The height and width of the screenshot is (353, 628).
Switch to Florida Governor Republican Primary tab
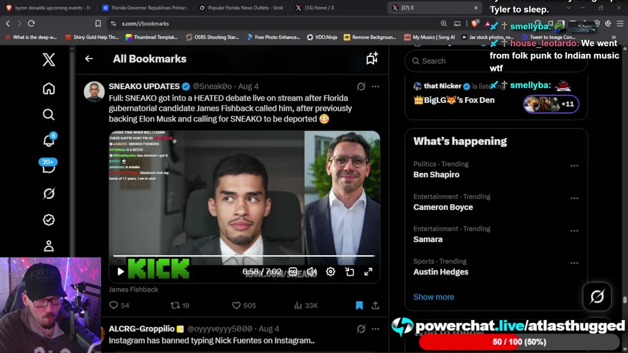point(145,8)
